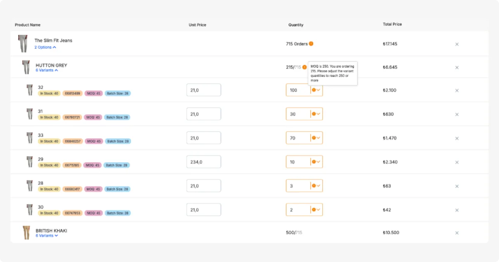Click quantity value 2 for size 30

point(291,210)
